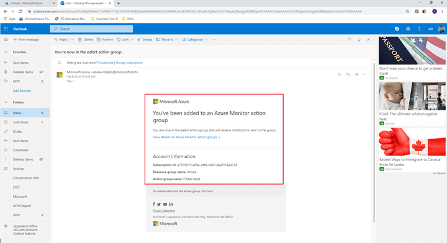Image resolution: width=447 pixels, height=243 pixels.
Task: Click Manage subscriptions link
Action: pyautogui.click(x=129, y=63)
